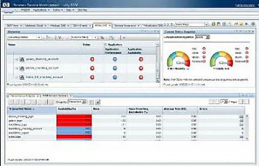
Task: Sort by Runs column header
Action: 109,110
